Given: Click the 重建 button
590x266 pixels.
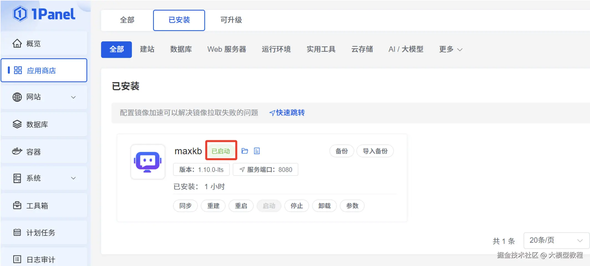Looking at the screenshot, I should pyautogui.click(x=213, y=206).
